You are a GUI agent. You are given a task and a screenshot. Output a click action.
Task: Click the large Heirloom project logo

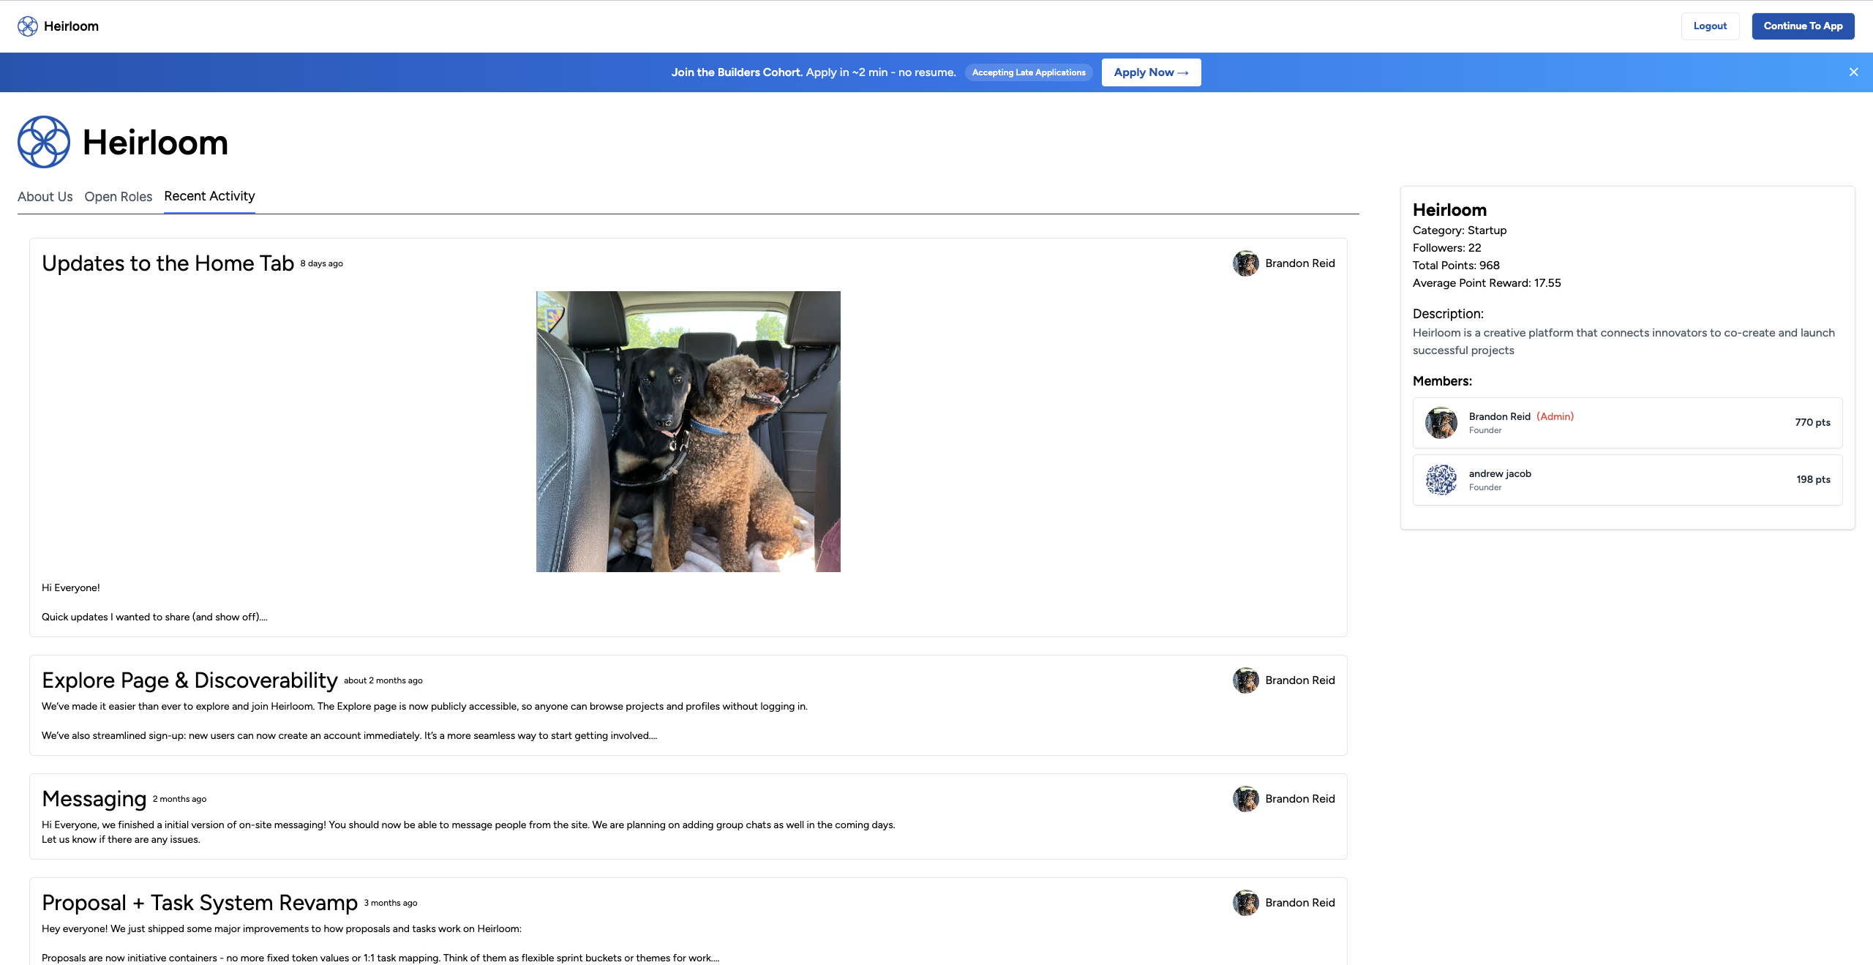(x=44, y=142)
